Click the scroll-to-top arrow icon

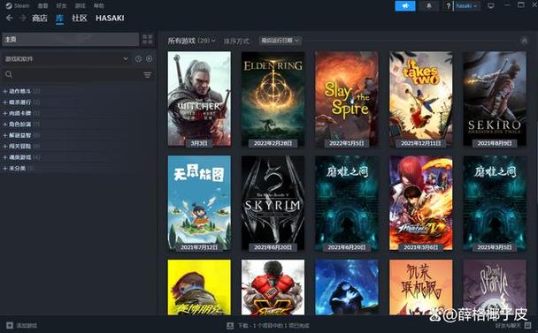(524, 41)
